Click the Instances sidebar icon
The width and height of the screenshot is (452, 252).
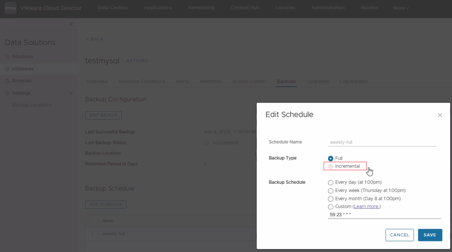click(x=7, y=69)
